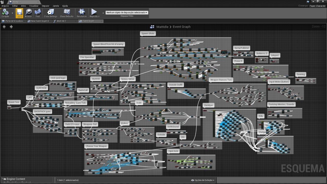Switch to the Matt Hit 2 tab
This screenshot has height=184, width=327.
(x=61, y=21)
